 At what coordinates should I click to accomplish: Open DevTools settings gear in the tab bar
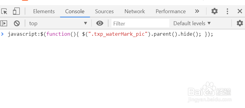(x=215, y=11)
